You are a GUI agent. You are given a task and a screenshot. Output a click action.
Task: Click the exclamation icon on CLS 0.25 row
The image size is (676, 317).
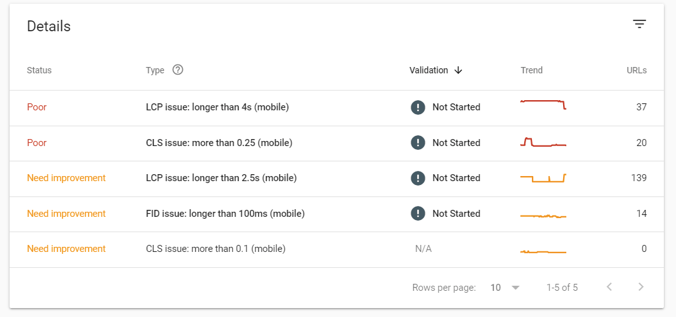tap(418, 143)
